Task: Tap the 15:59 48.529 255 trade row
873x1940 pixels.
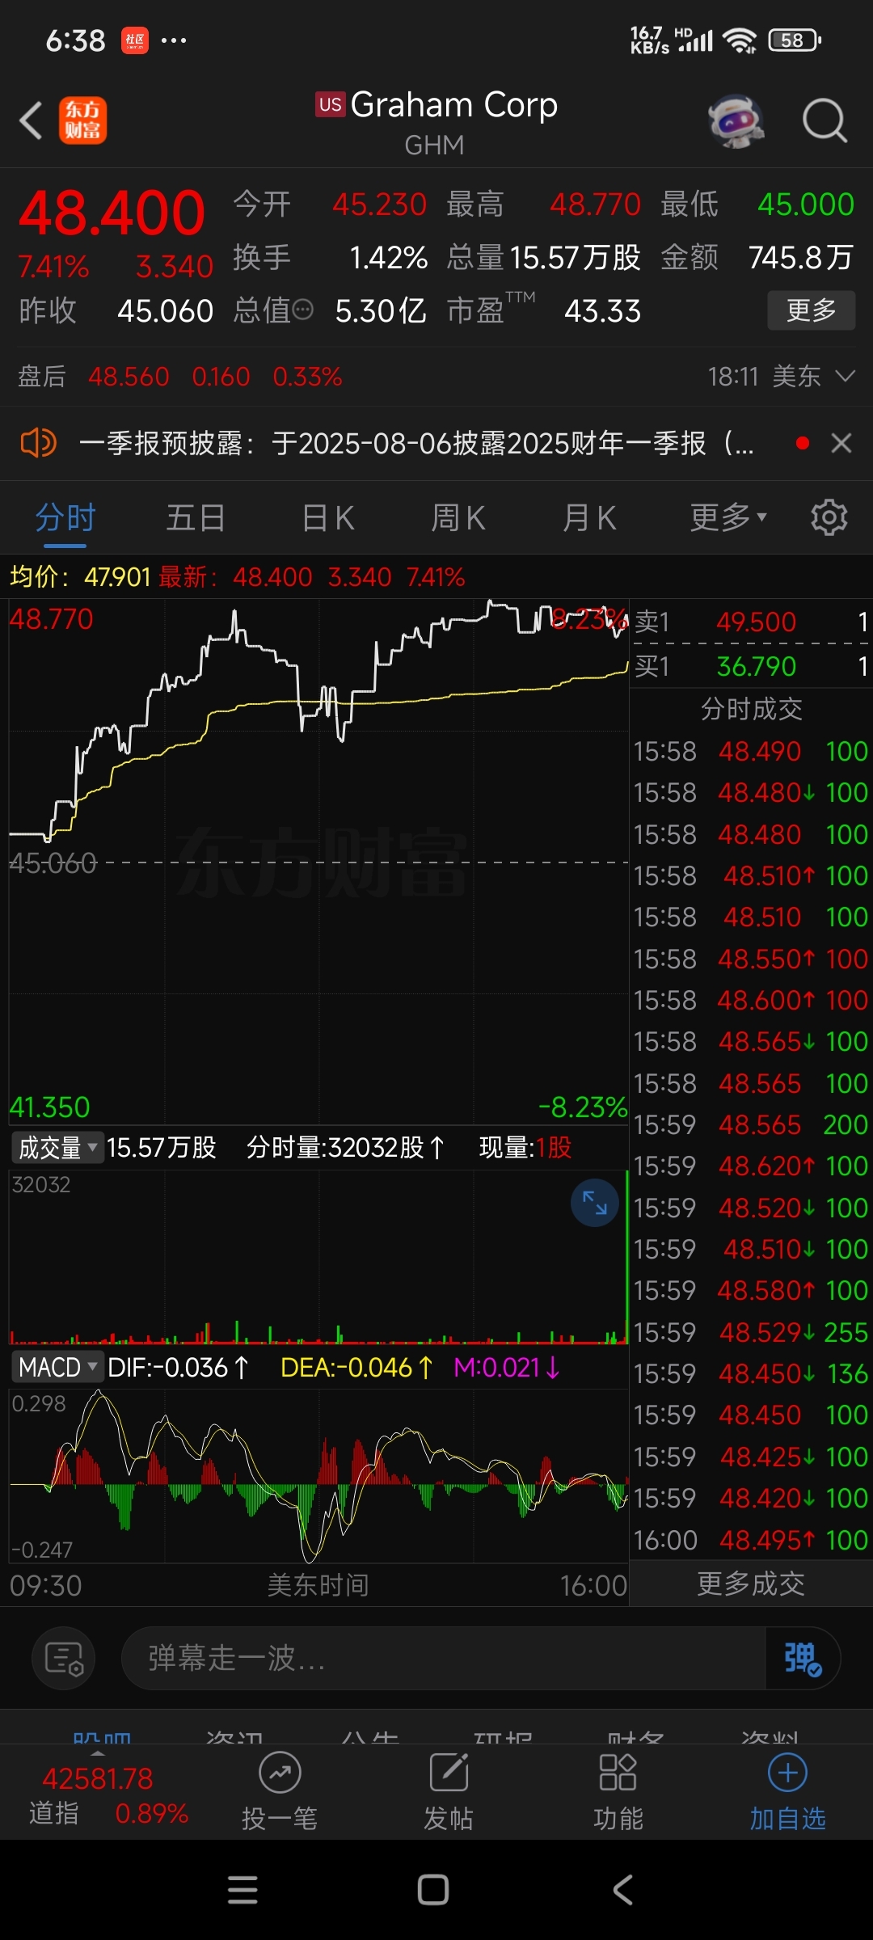Action: tap(751, 1332)
